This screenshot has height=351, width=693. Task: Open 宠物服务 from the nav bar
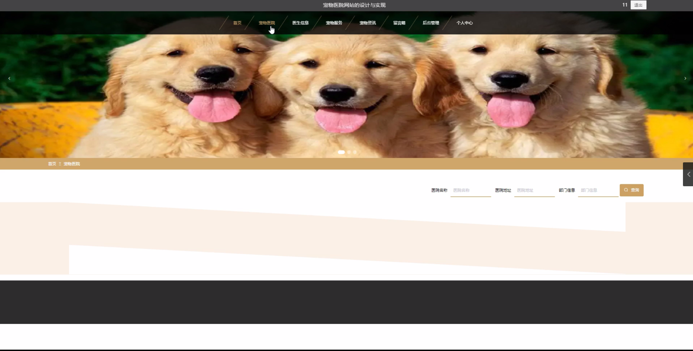point(334,23)
